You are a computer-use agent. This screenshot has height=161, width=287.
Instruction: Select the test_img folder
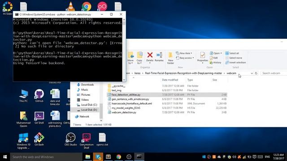[x=117, y=90]
